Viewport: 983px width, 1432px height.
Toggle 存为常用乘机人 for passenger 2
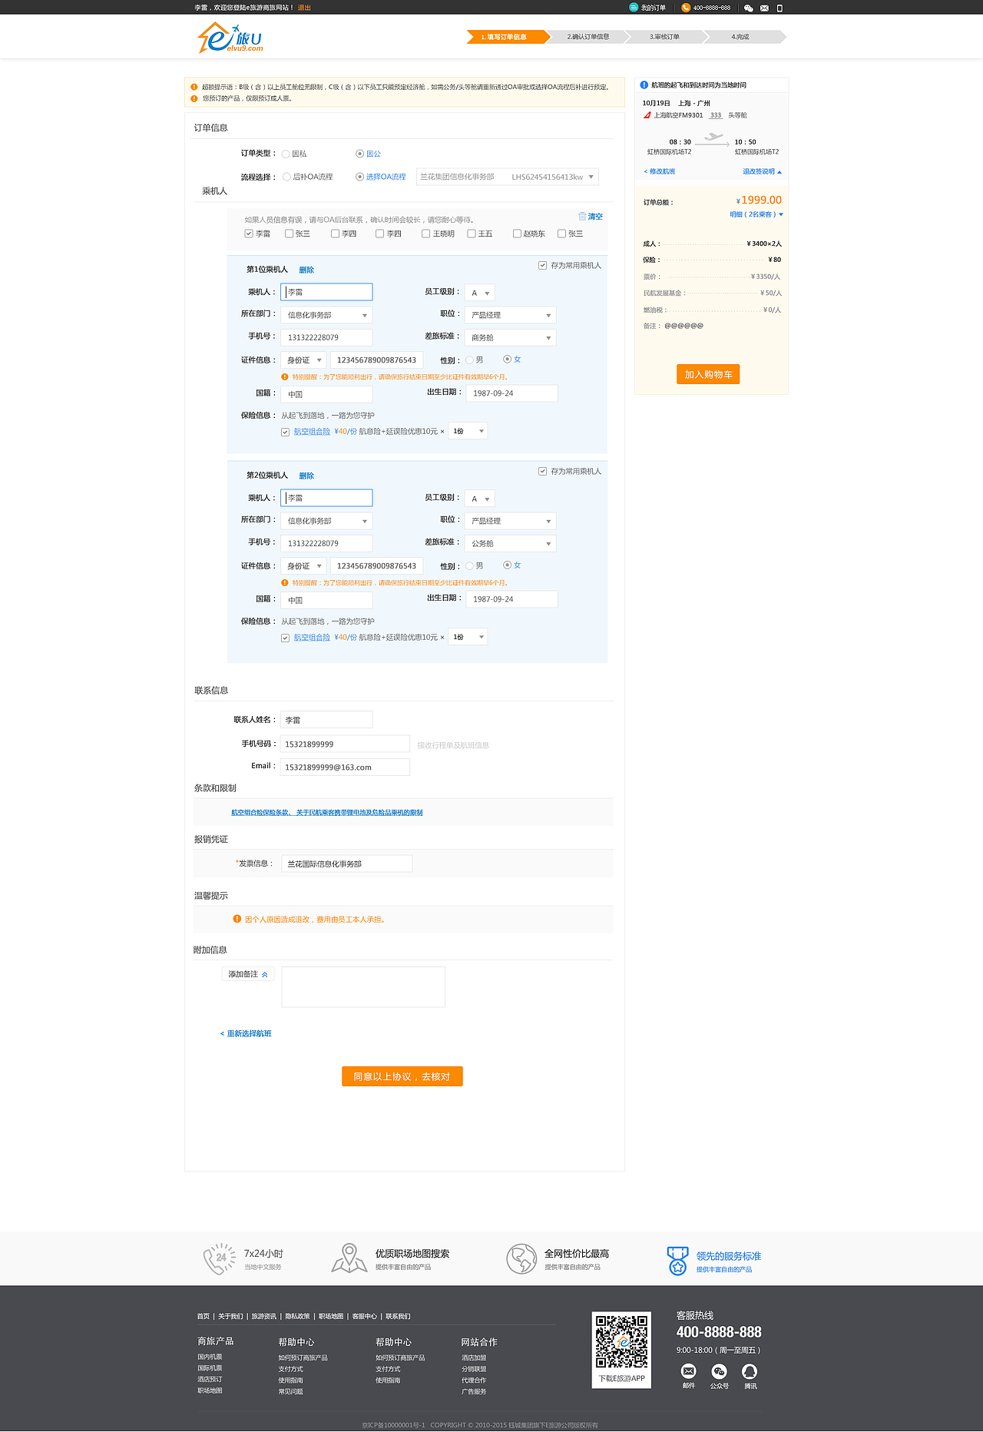[x=543, y=471]
